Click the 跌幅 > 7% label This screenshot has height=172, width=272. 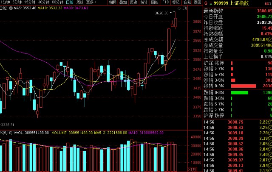click(214, 110)
